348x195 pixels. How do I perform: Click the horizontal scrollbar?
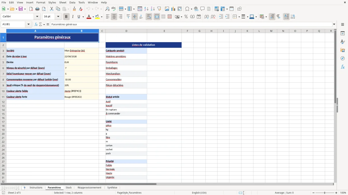tap(78, 184)
